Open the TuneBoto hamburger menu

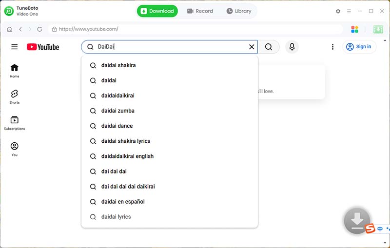click(x=349, y=11)
